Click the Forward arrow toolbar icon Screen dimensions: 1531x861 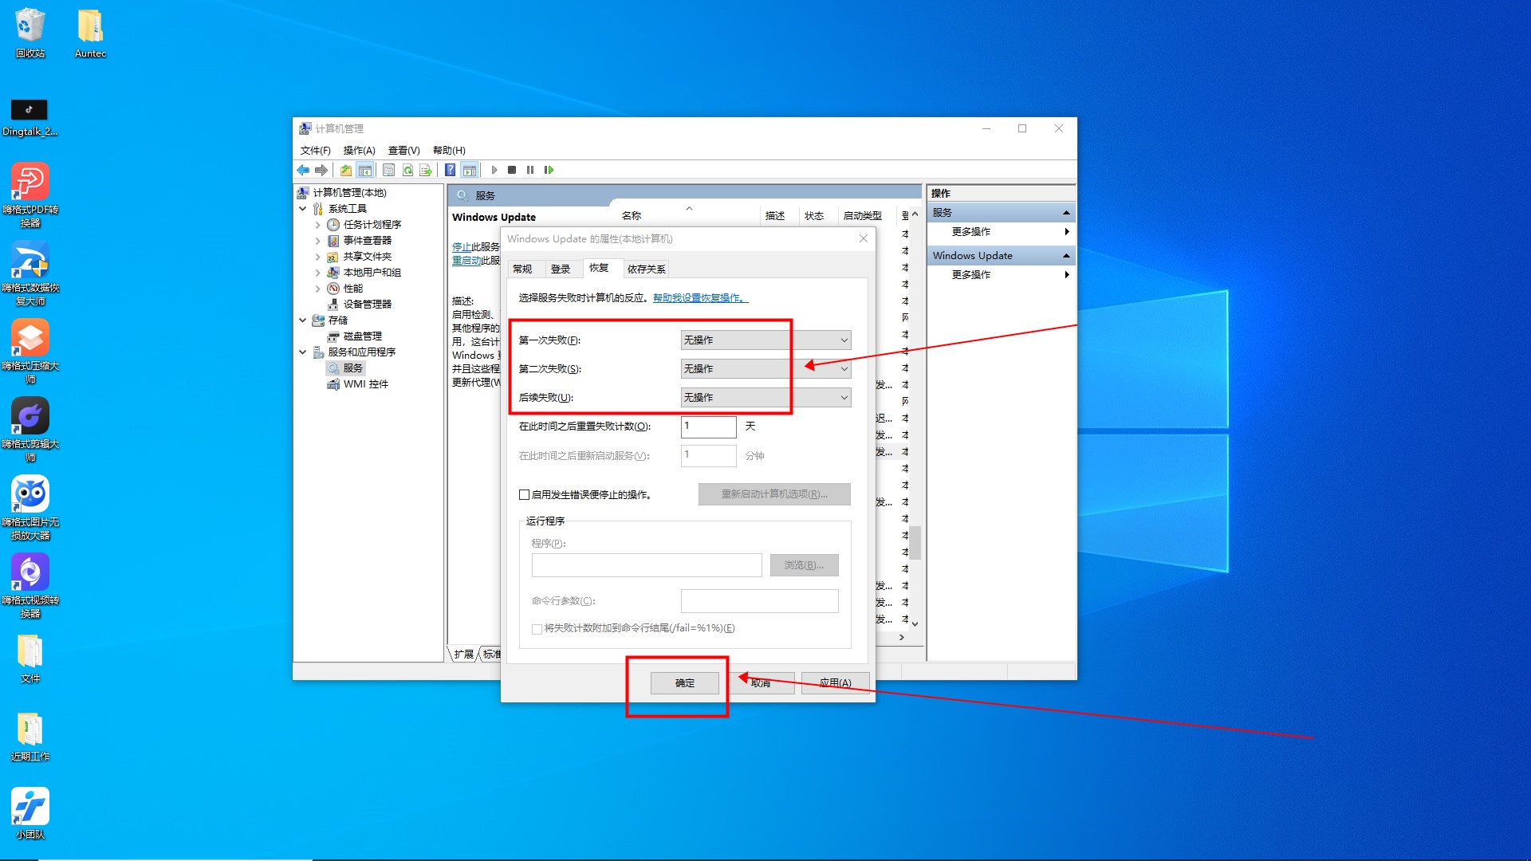(321, 170)
